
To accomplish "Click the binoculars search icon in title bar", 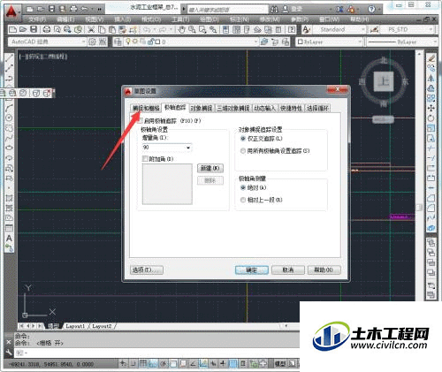I will 274,9.
